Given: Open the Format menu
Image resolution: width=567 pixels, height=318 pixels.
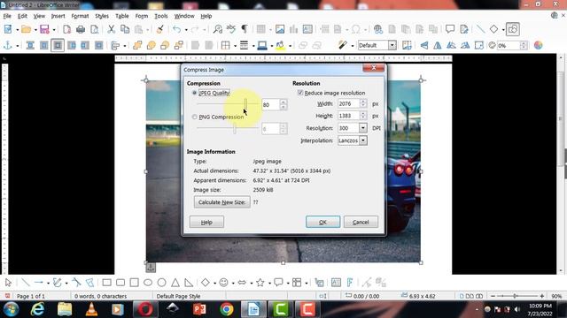Looking at the screenshot, I should tap(80, 16).
